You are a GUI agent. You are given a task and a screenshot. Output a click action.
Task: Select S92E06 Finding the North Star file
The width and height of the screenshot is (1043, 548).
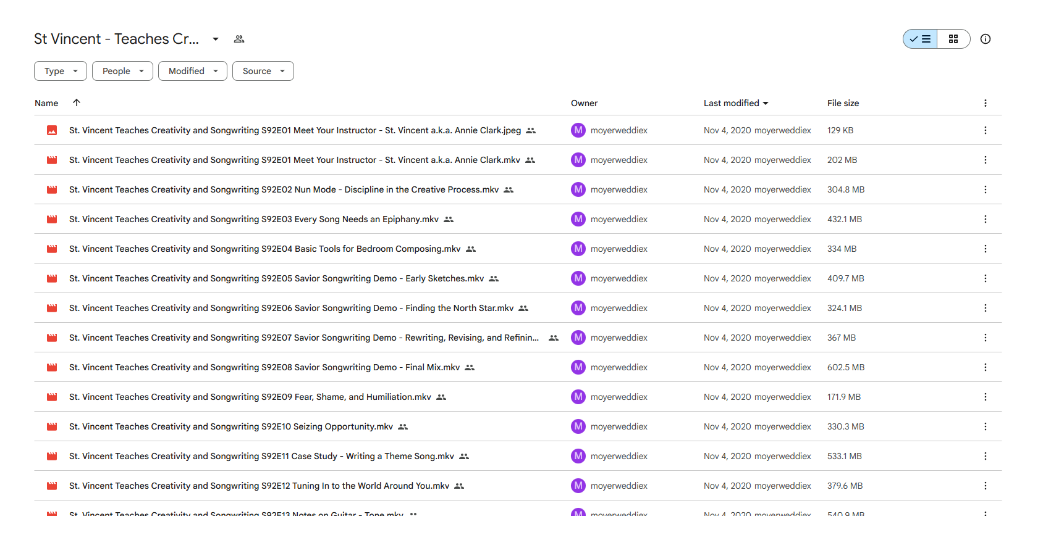coord(518,308)
